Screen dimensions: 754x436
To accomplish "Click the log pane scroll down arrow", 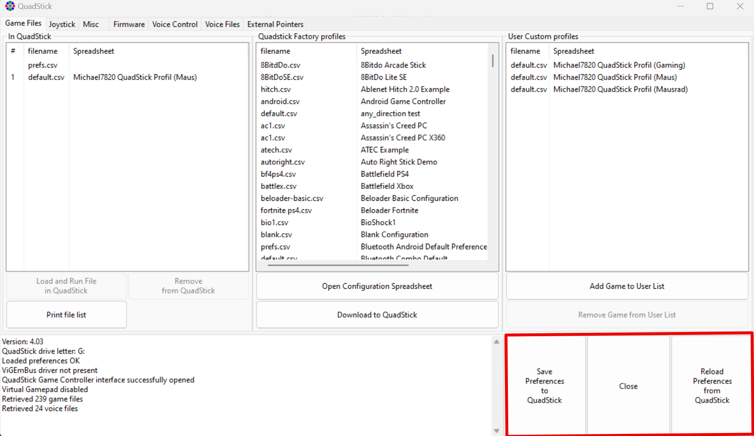I will tap(496, 430).
